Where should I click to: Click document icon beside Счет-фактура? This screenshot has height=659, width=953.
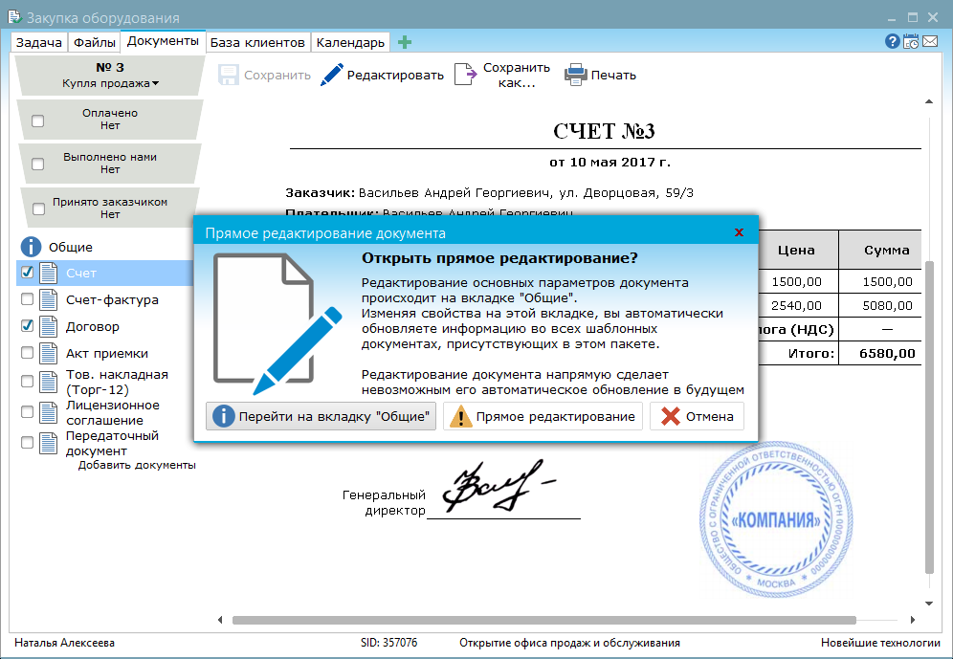point(49,300)
